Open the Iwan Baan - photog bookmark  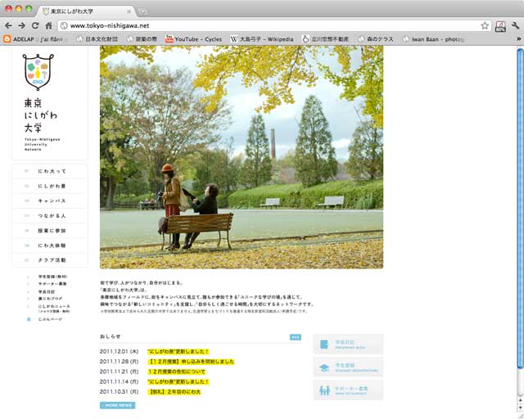(433, 39)
